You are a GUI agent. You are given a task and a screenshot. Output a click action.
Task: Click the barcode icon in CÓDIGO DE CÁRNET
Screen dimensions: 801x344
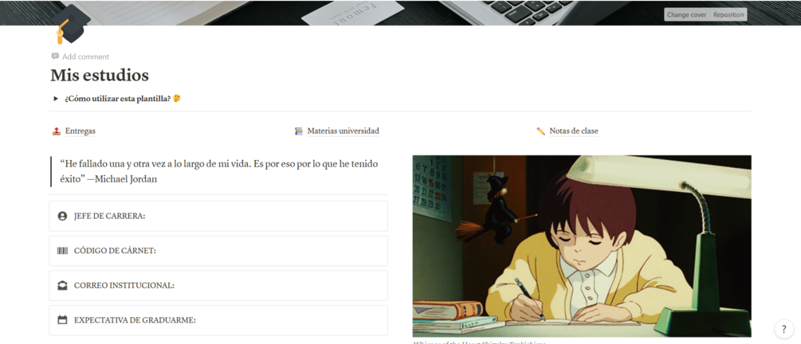(x=62, y=251)
